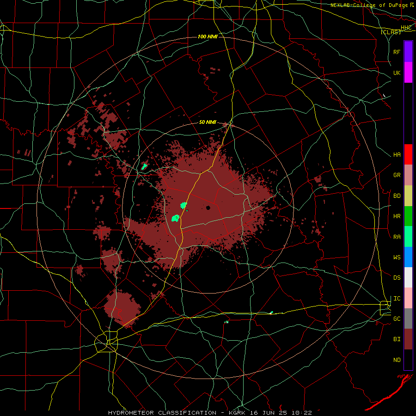Select the GR pink-brown legend swatch

coord(408,175)
